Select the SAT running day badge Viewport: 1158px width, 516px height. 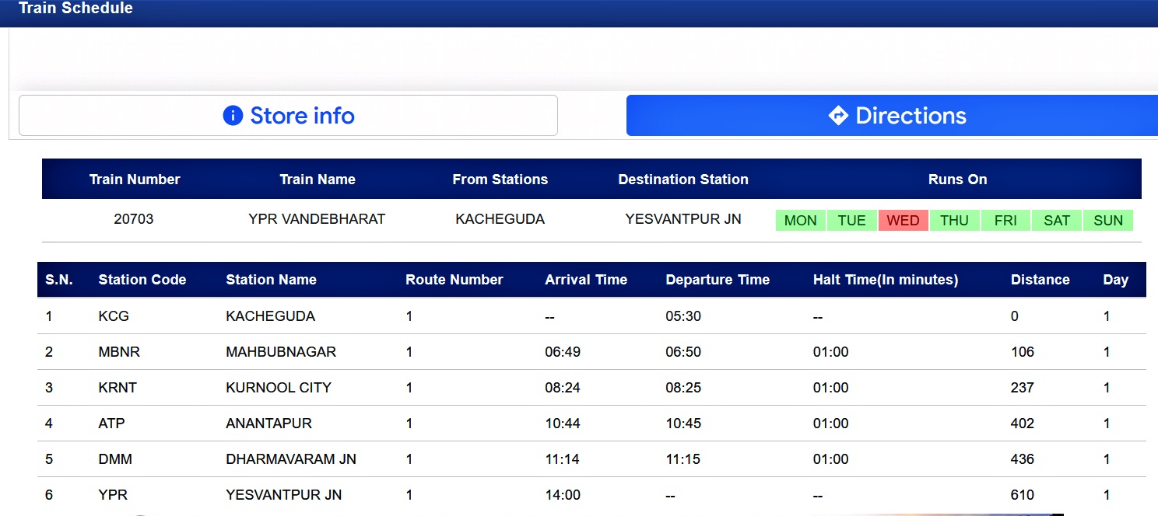point(1056,220)
